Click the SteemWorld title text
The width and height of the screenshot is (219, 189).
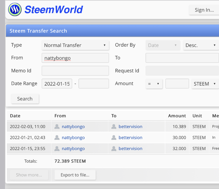(54, 10)
